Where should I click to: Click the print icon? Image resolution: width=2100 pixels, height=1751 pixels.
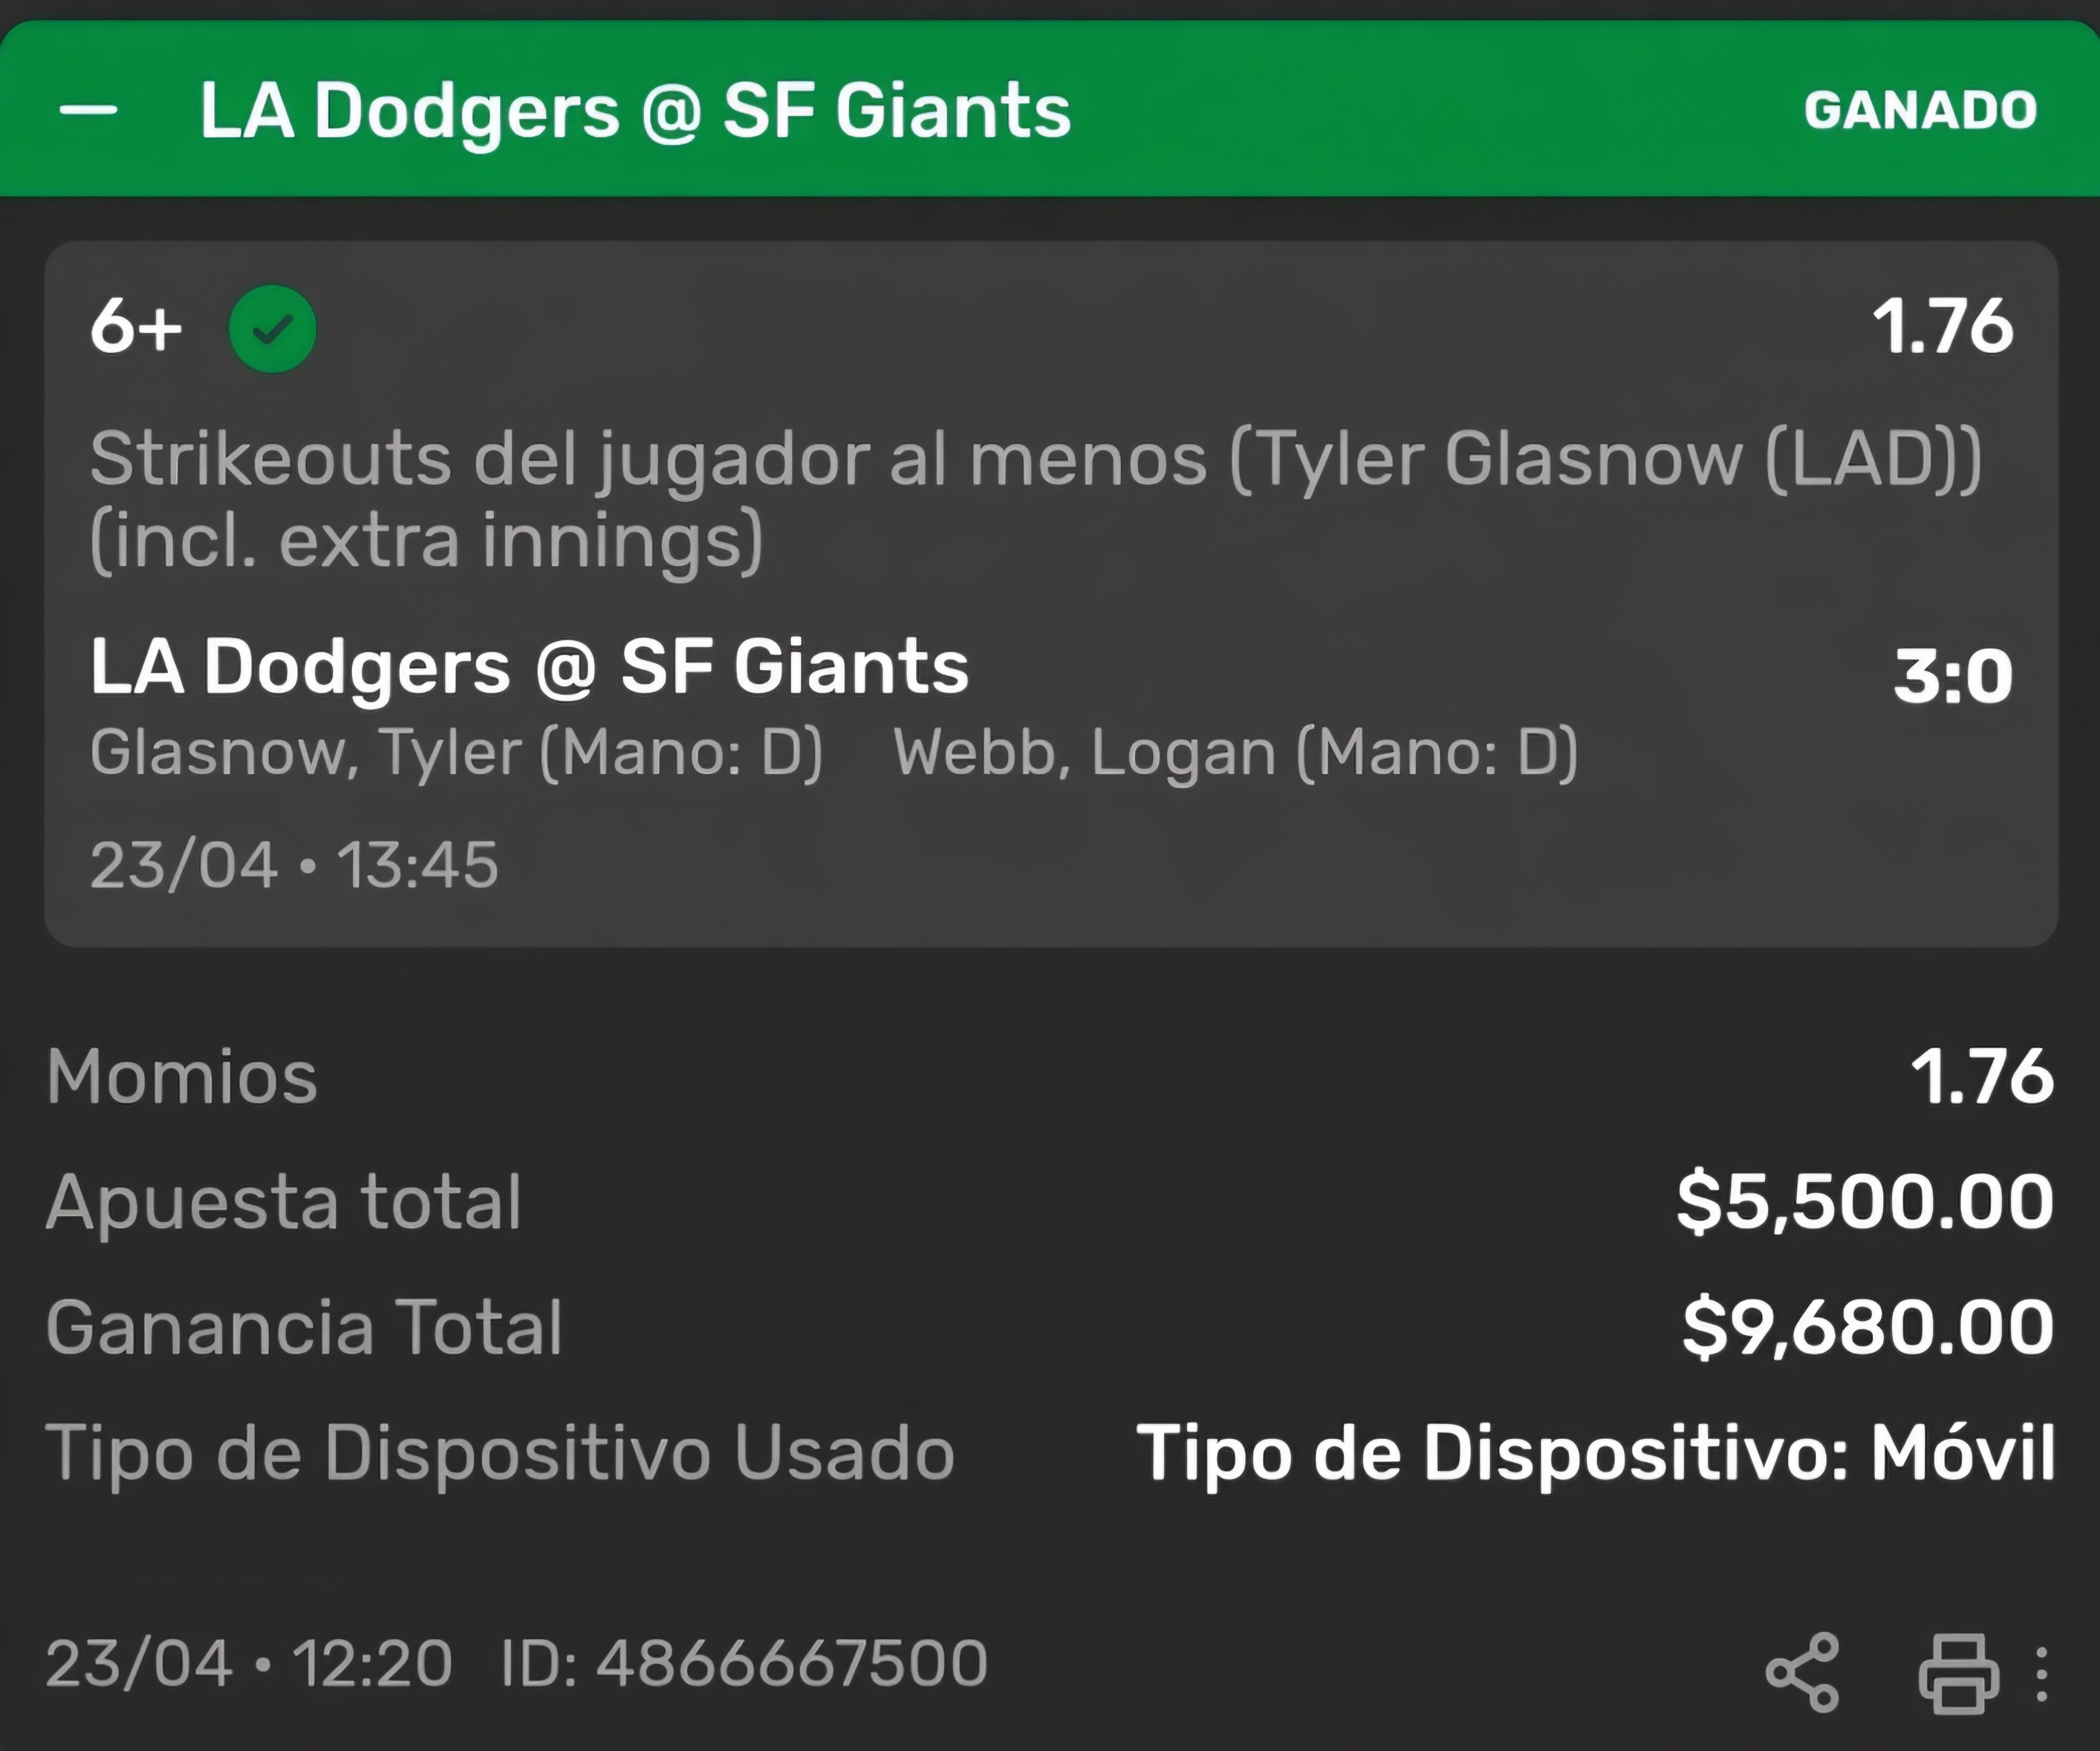coord(1958,1673)
